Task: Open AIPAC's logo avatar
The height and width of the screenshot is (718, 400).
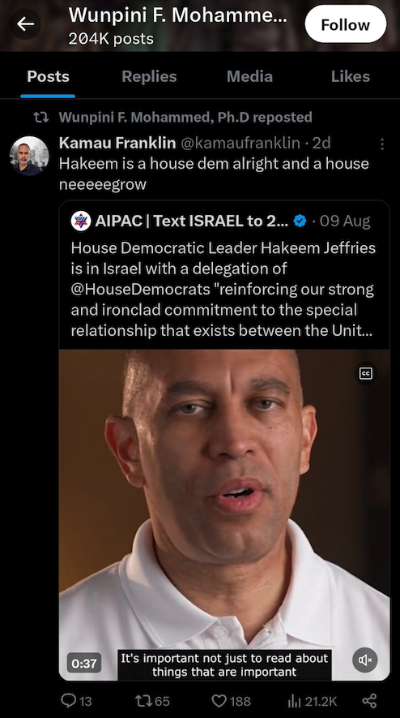Action: [81, 221]
